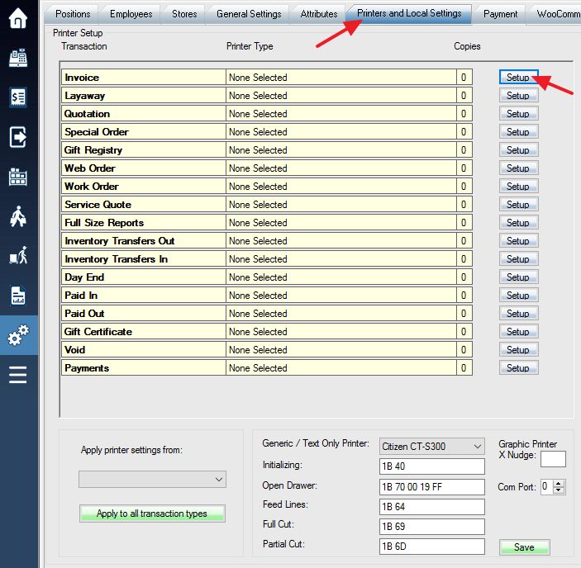Select the Void transaction cell

click(x=144, y=350)
